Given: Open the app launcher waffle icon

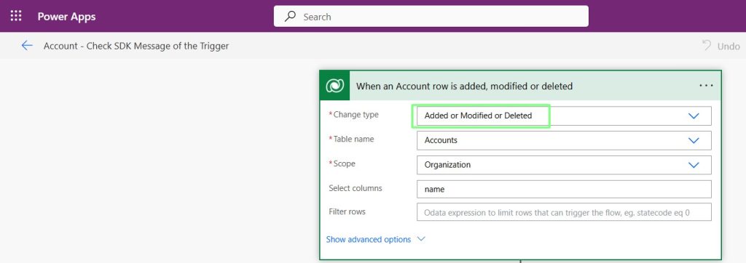Looking at the screenshot, I should click(16, 16).
